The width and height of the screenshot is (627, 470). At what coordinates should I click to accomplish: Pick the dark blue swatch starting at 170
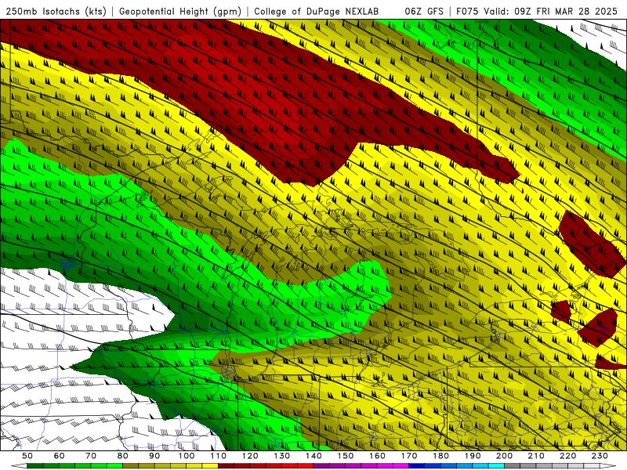pos(417,465)
